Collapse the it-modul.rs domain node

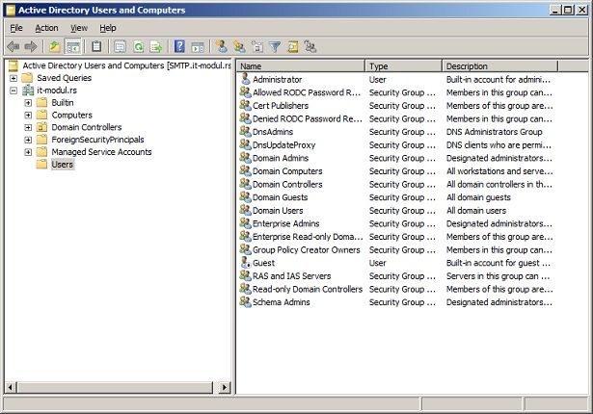point(13,91)
